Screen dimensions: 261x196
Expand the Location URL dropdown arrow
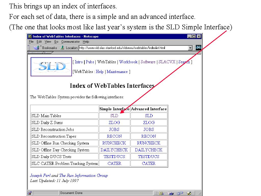(190, 48)
